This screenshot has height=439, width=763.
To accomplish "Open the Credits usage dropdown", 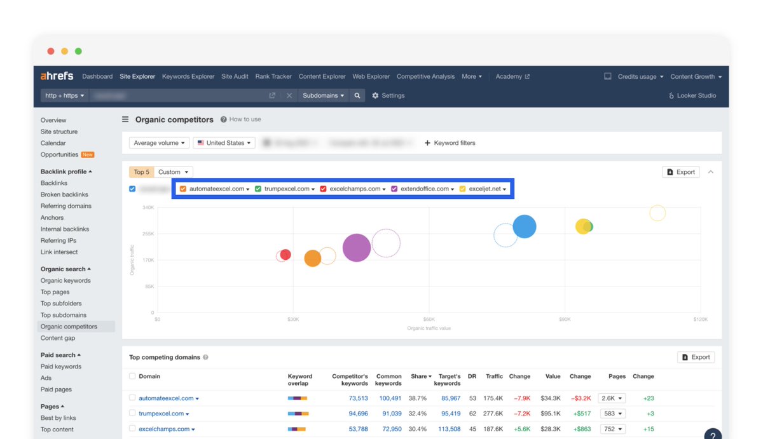I will pos(640,76).
